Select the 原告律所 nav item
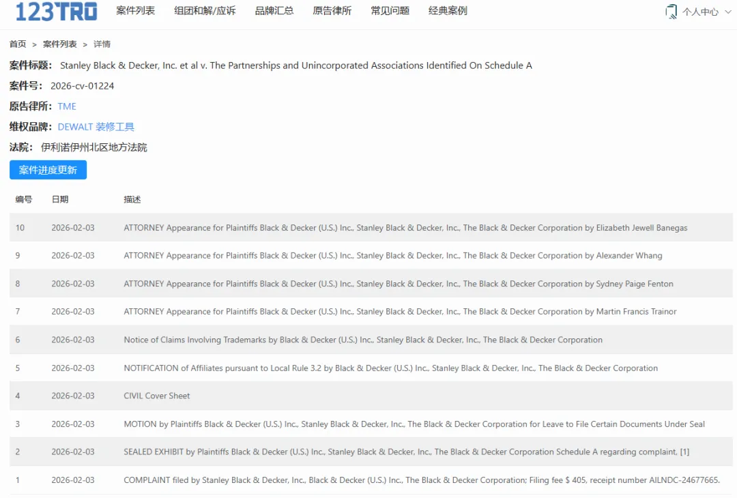 tap(332, 11)
